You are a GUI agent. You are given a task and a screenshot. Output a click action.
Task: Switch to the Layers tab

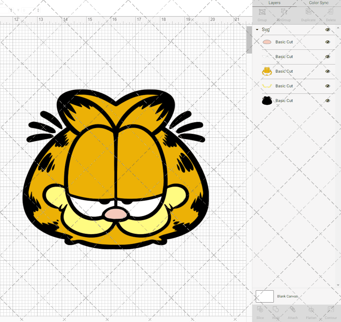click(274, 3)
